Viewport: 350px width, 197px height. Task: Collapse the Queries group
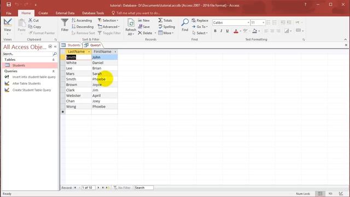point(54,71)
